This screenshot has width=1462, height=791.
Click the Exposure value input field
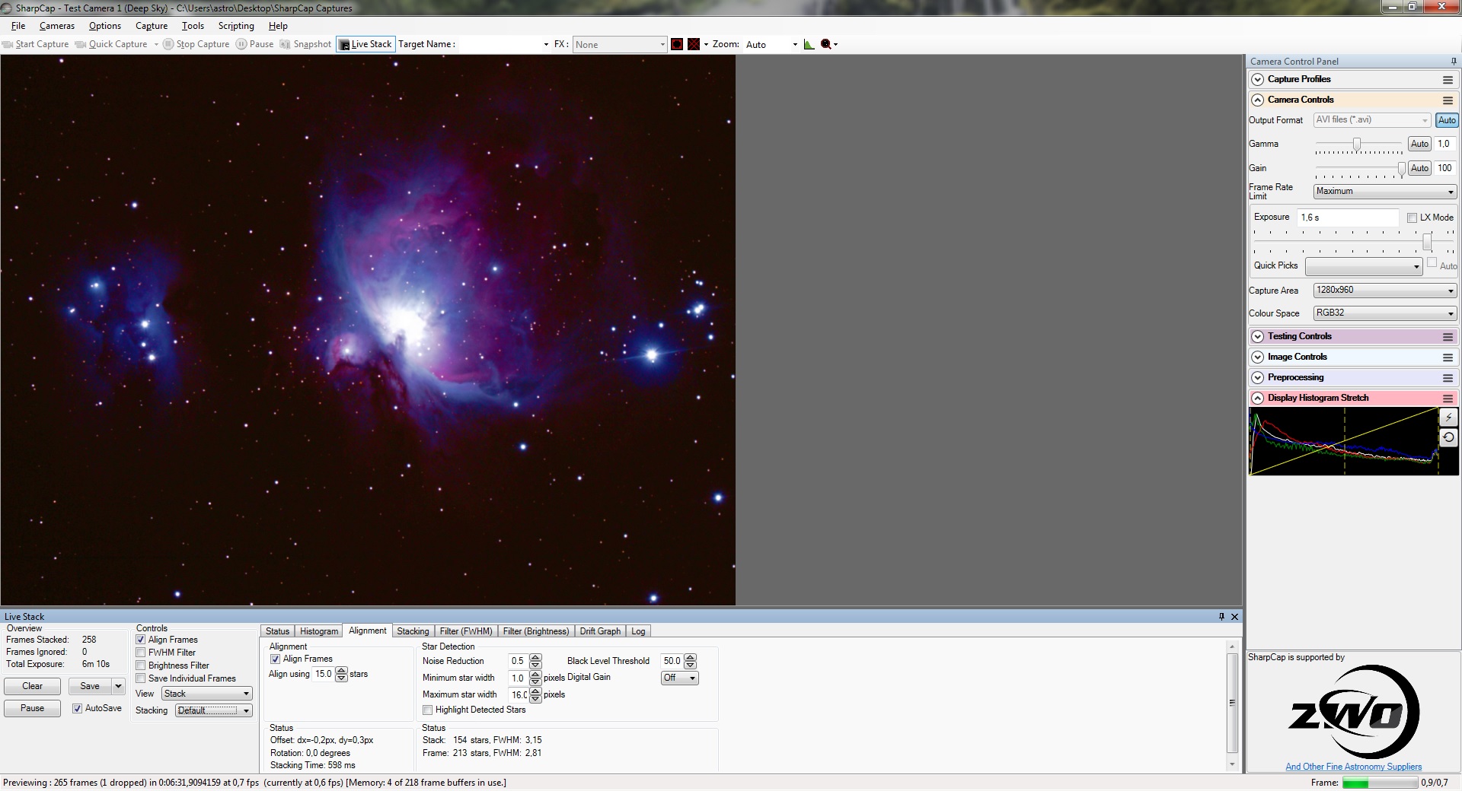coord(1348,218)
